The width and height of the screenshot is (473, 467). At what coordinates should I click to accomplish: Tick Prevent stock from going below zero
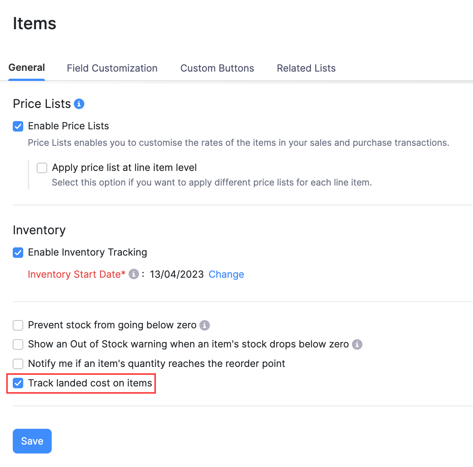[18, 325]
